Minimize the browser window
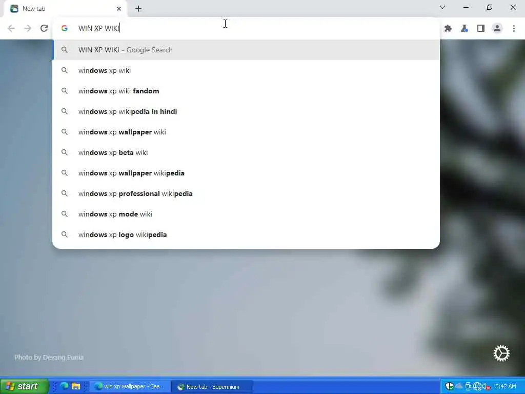Screen dimensions: 525x394 [x=466, y=7]
